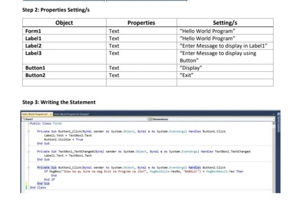The image size is (300, 215).
Task: Click the 'Label1.Text = TextBox1.Text' code line
Action: 68,156
